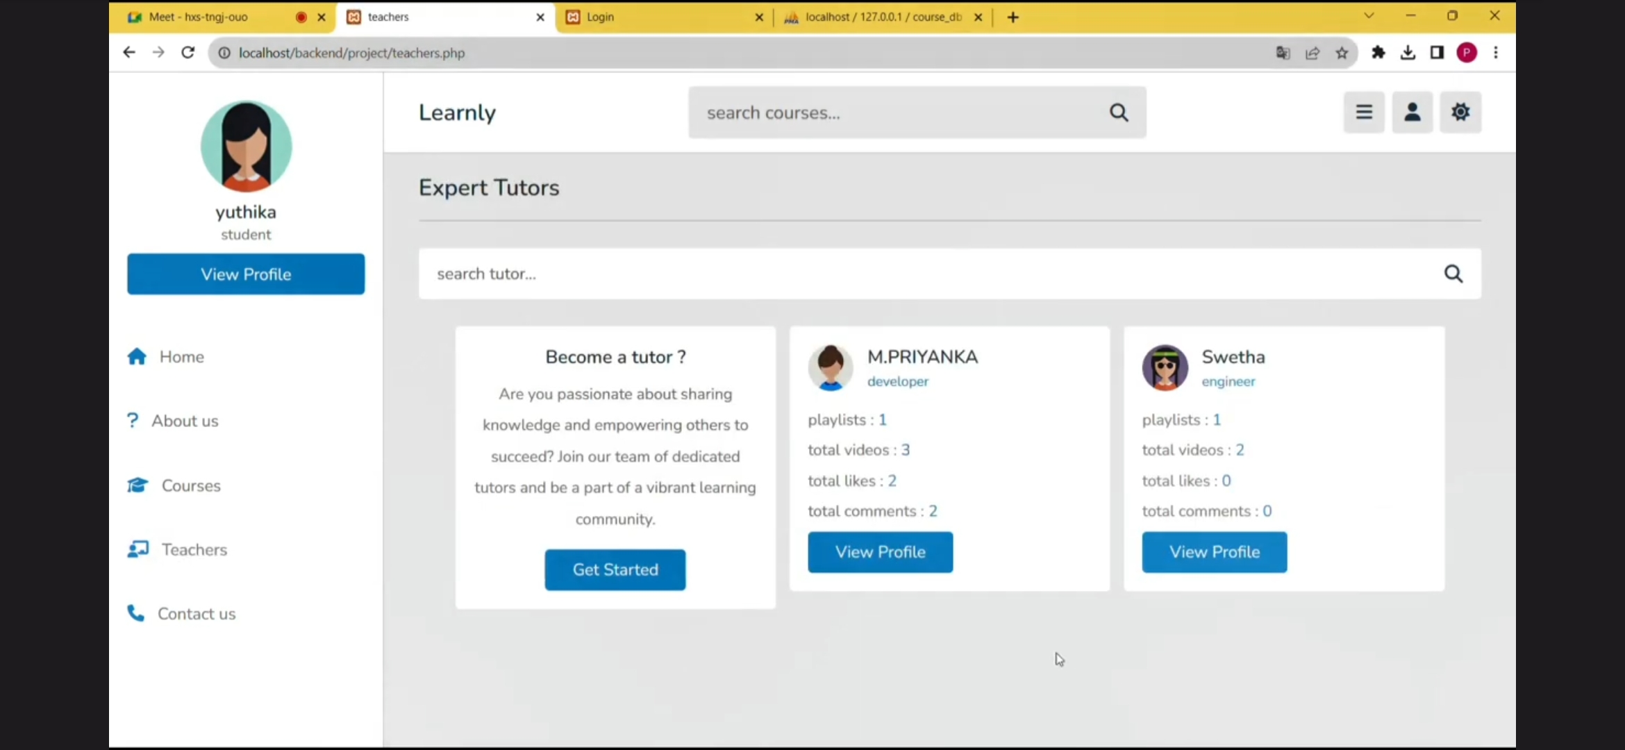Screen dimensions: 1625x750
Task: Toggle the browser side panel icon
Action: (1437, 53)
